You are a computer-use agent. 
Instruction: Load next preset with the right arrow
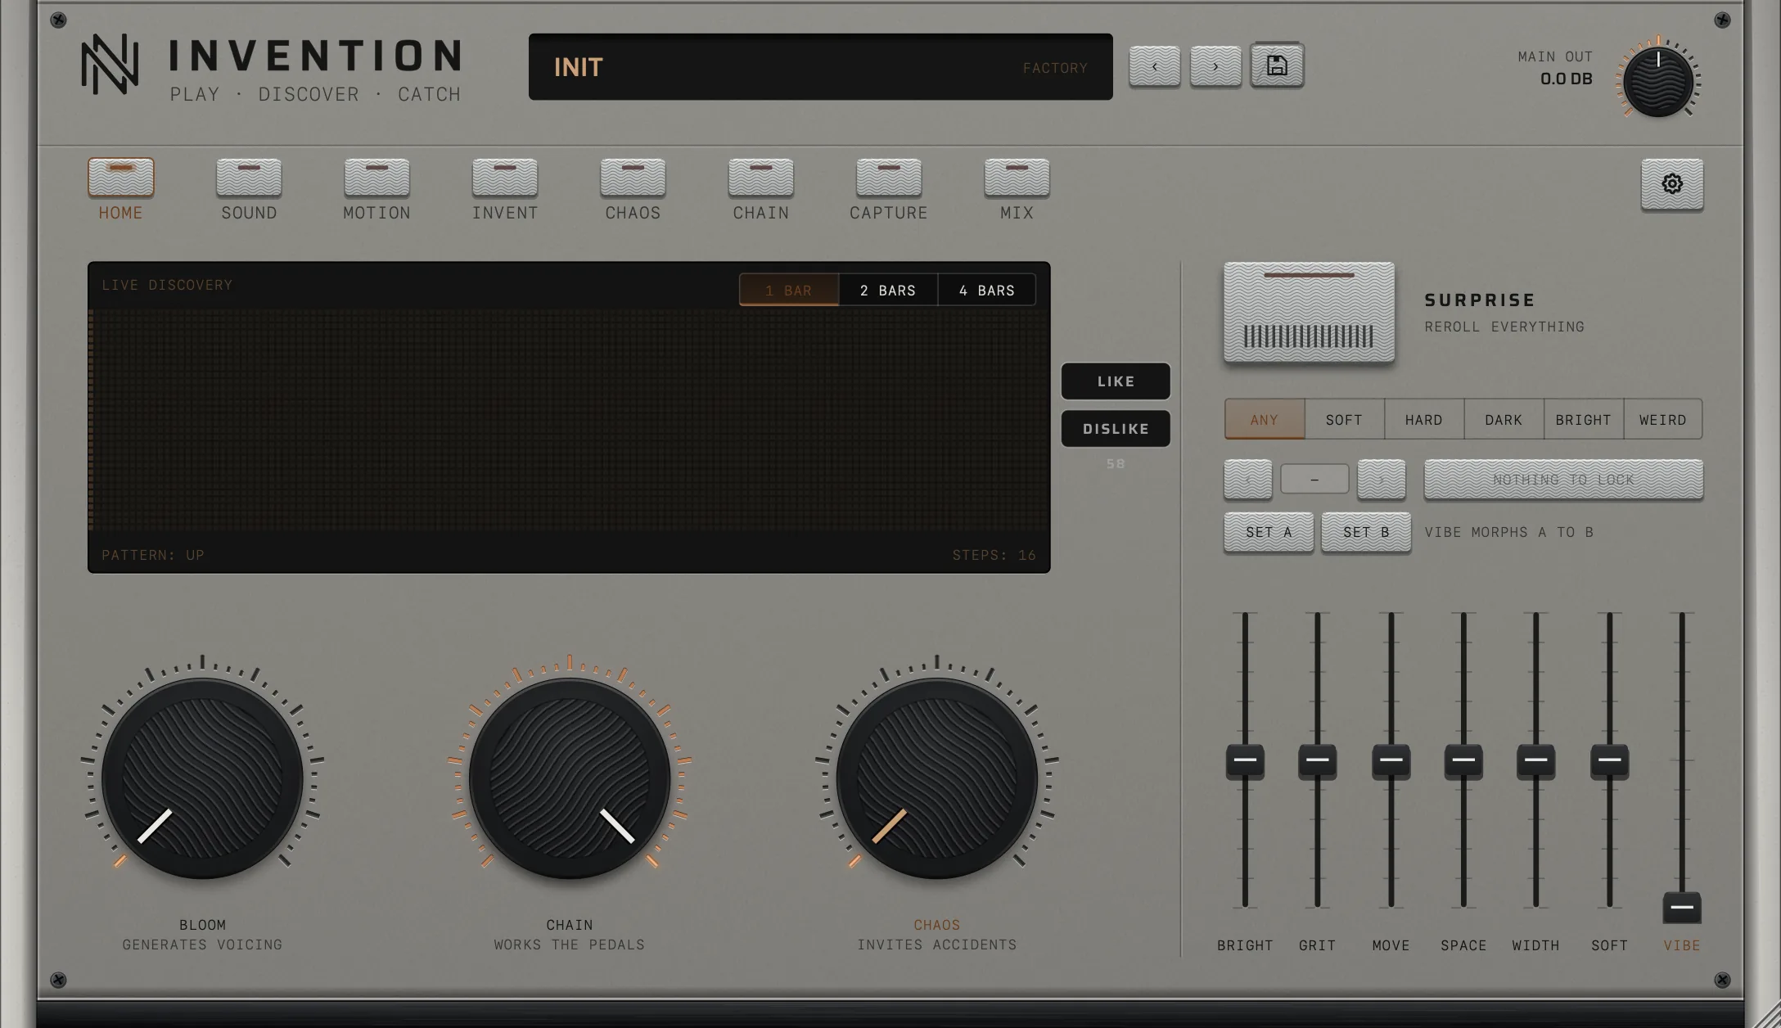(1215, 66)
